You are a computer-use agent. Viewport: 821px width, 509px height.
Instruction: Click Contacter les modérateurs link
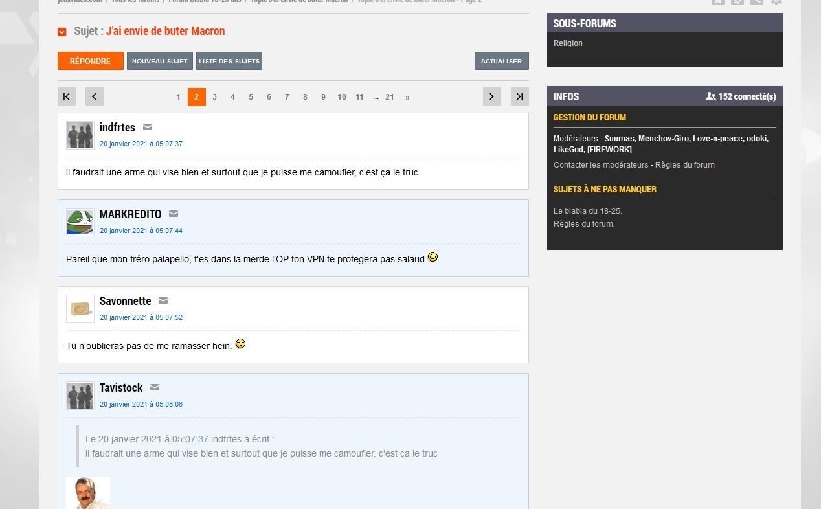pyautogui.click(x=601, y=165)
